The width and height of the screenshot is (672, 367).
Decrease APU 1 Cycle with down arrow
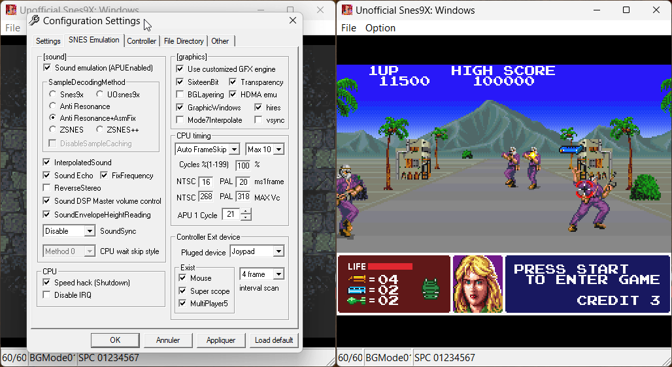[x=246, y=217]
